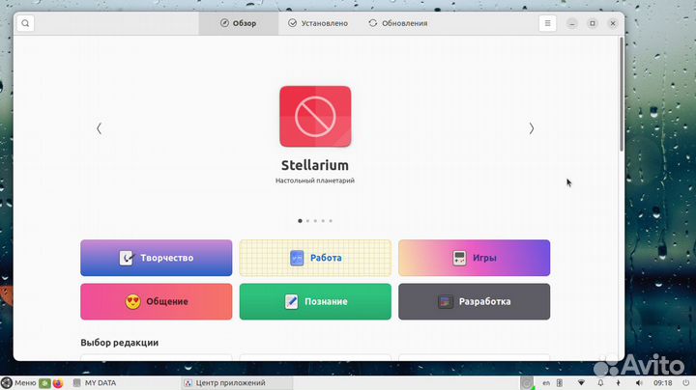Select the Обзор tab
The image size is (696, 390).
[x=238, y=23]
